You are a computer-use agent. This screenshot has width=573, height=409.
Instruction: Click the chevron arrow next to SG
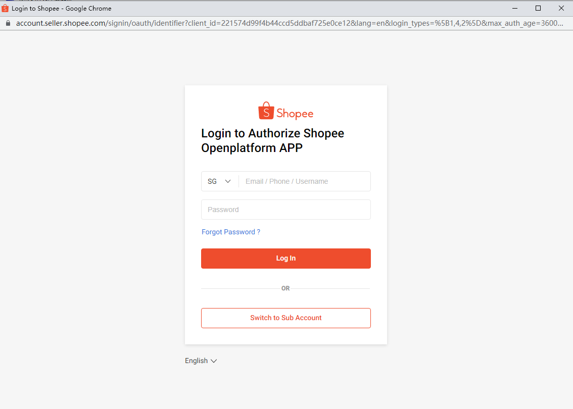(228, 181)
